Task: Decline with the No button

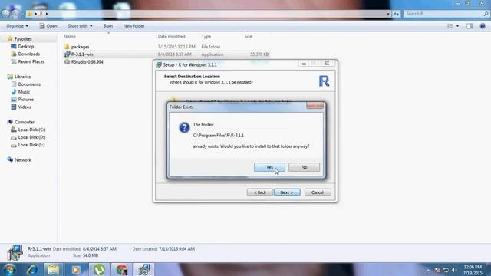Action: click(304, 167)
